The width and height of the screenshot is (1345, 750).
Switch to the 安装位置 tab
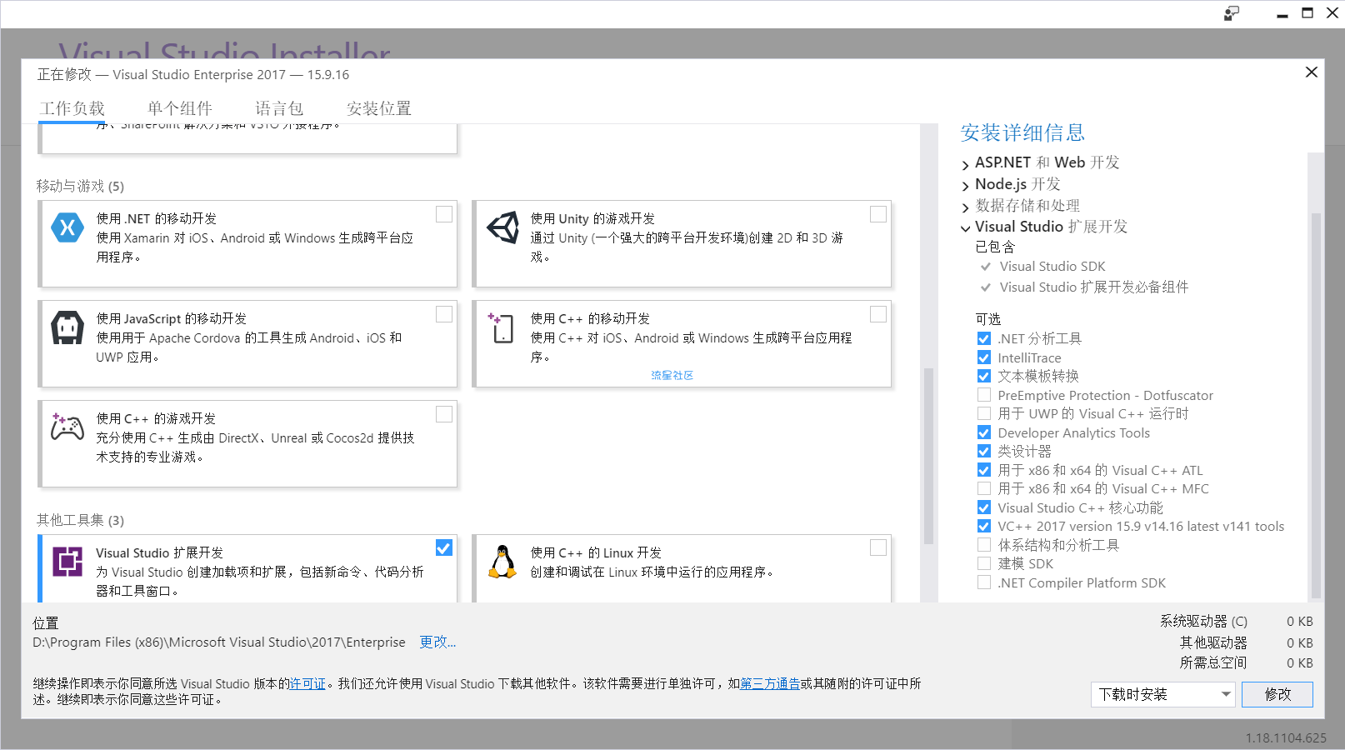379,108
